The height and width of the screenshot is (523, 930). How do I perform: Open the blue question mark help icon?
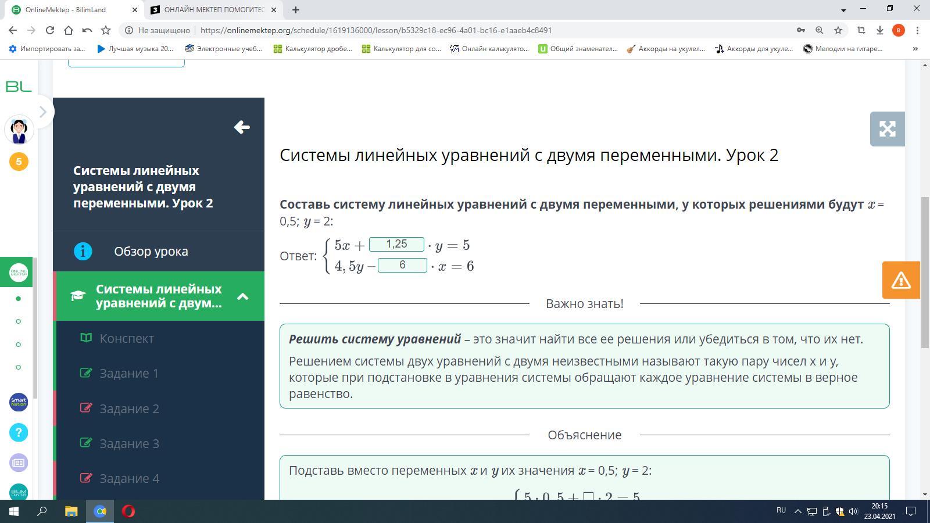[19, 432]
